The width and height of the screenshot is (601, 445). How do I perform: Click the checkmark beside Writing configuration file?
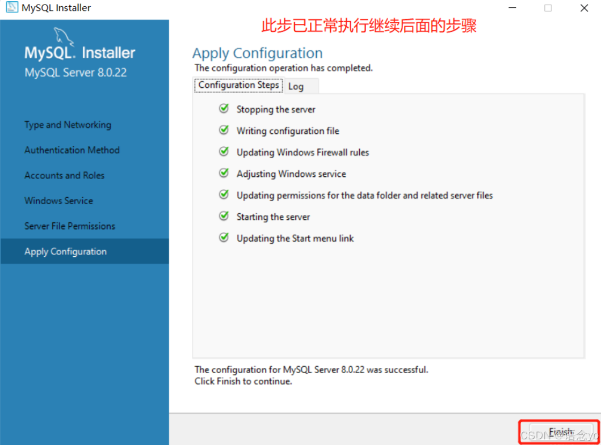coord(224,130)
